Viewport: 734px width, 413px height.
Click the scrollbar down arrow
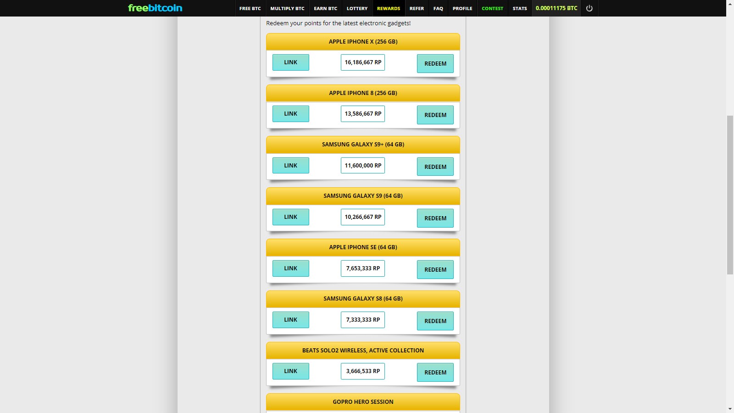(x=730, y=409)
